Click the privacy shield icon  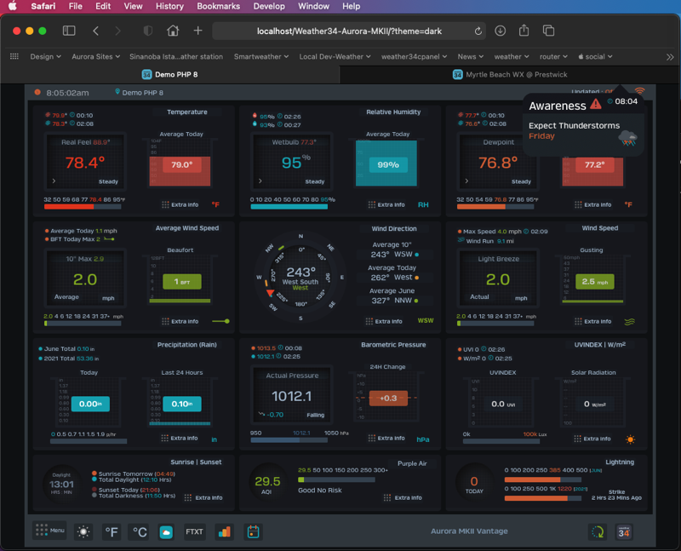(x=148, y=31)
